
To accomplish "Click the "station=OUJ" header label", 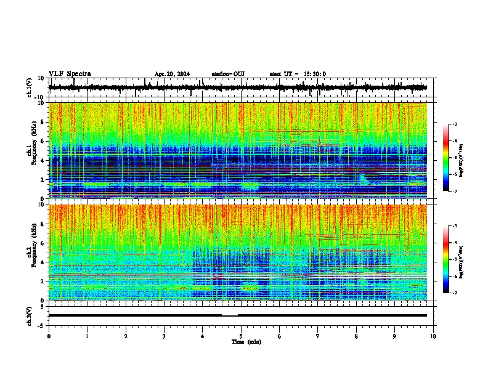I will click(228, 74).
